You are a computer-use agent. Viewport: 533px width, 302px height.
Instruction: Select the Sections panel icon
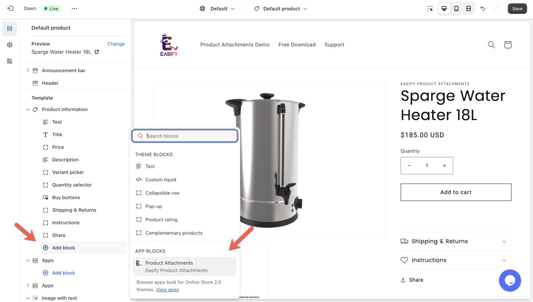pos(9,28)
